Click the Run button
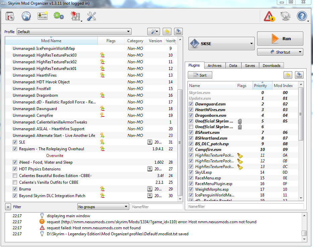This screenshot has width=313, height=247. point(280,39)
